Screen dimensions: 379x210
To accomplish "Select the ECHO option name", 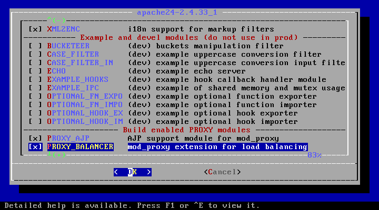I will point(56,71).
